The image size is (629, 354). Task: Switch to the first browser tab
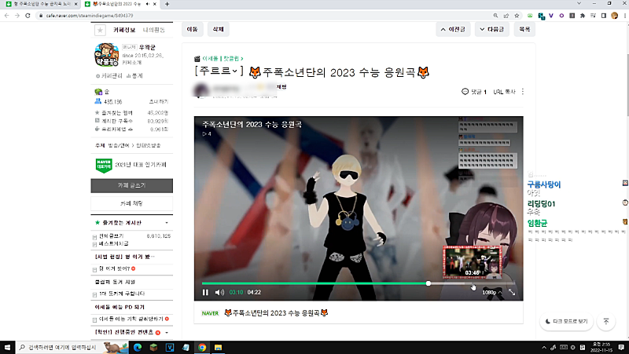point(42,4)
